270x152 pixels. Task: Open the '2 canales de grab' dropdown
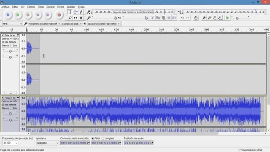[x=71, y=24]
